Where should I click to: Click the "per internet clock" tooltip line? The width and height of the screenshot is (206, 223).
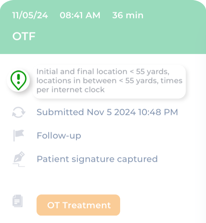point(71,90)
